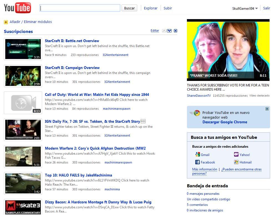Open IGN Daily Fix video thumbnail
The height and width of the screenshot is (220, 274).
(x=23, y=130)
